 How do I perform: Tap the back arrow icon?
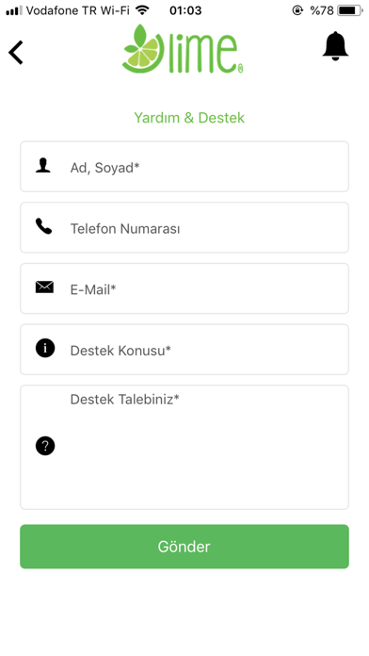pos(15,52)
